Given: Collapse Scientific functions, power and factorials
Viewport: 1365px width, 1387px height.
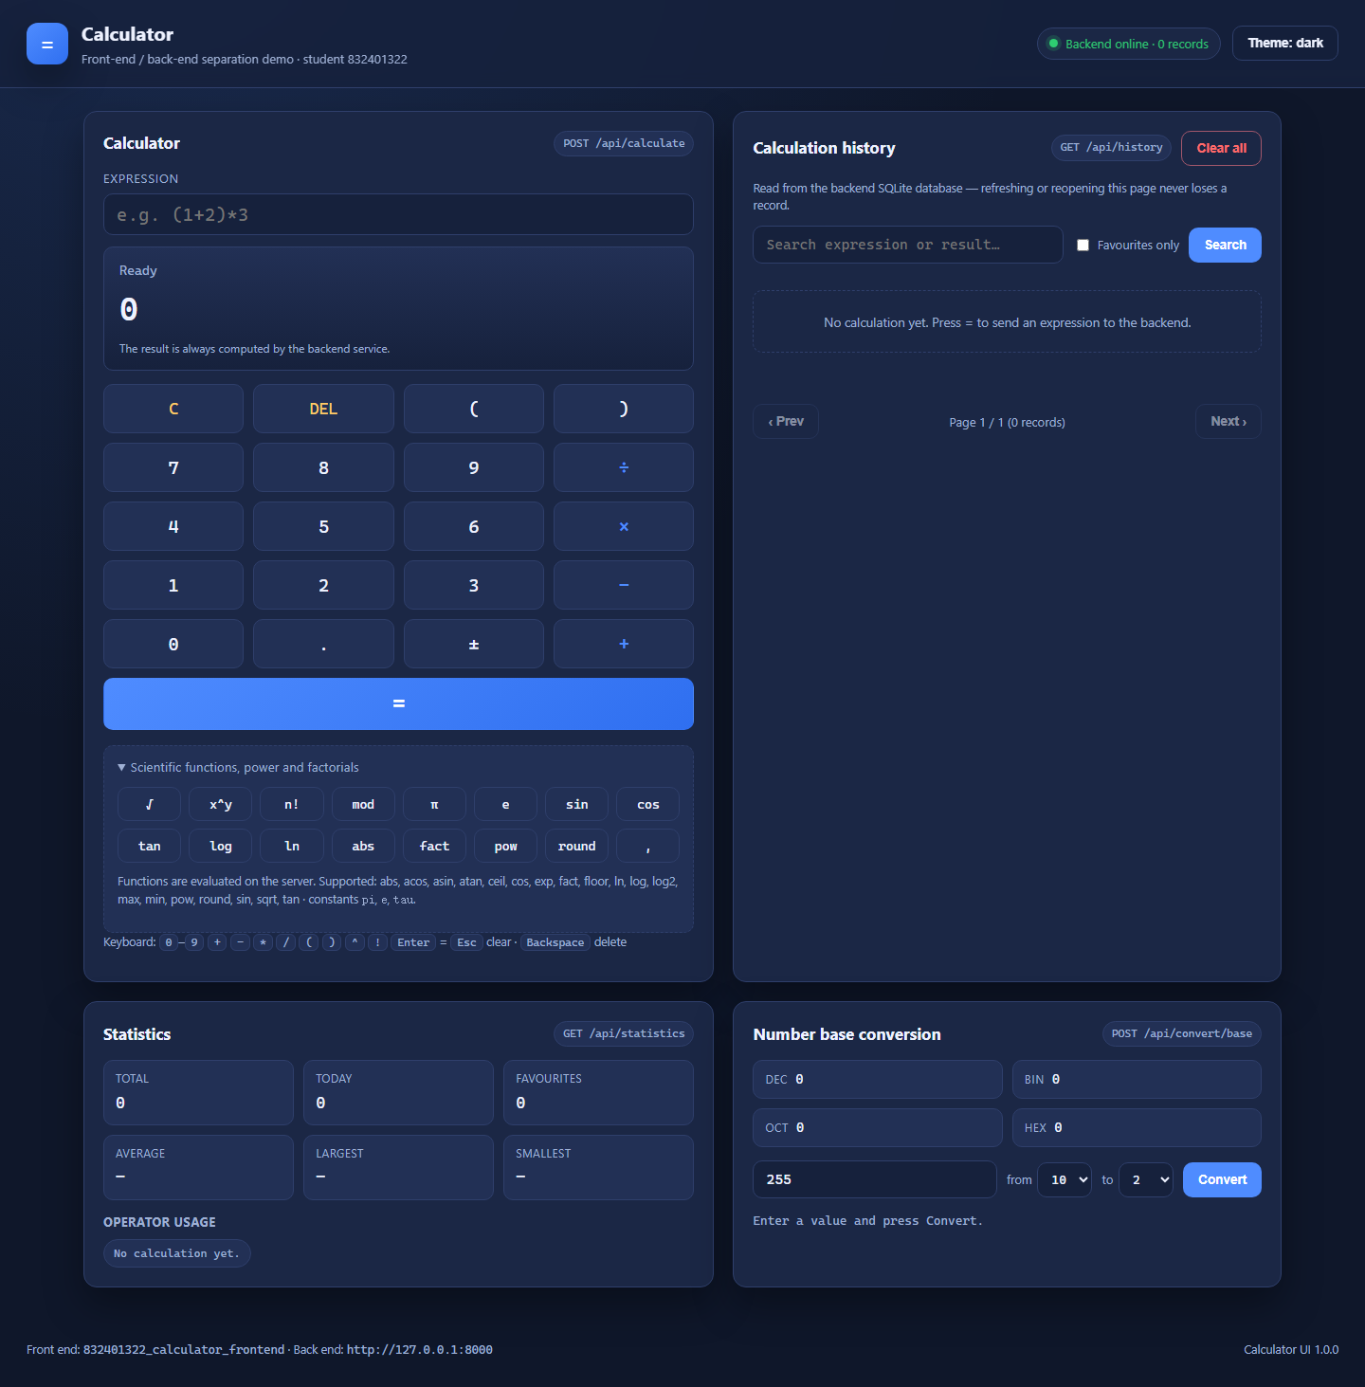Looking at the screenshot, I should click(x=238, y=767).
